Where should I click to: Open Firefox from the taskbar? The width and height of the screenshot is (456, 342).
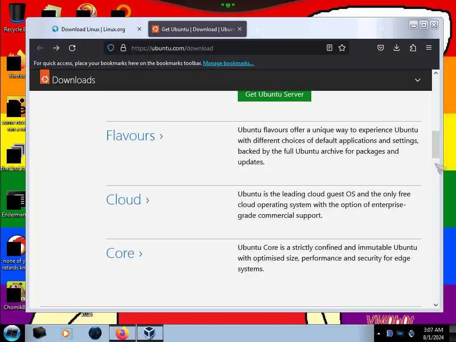click(122, 333)
